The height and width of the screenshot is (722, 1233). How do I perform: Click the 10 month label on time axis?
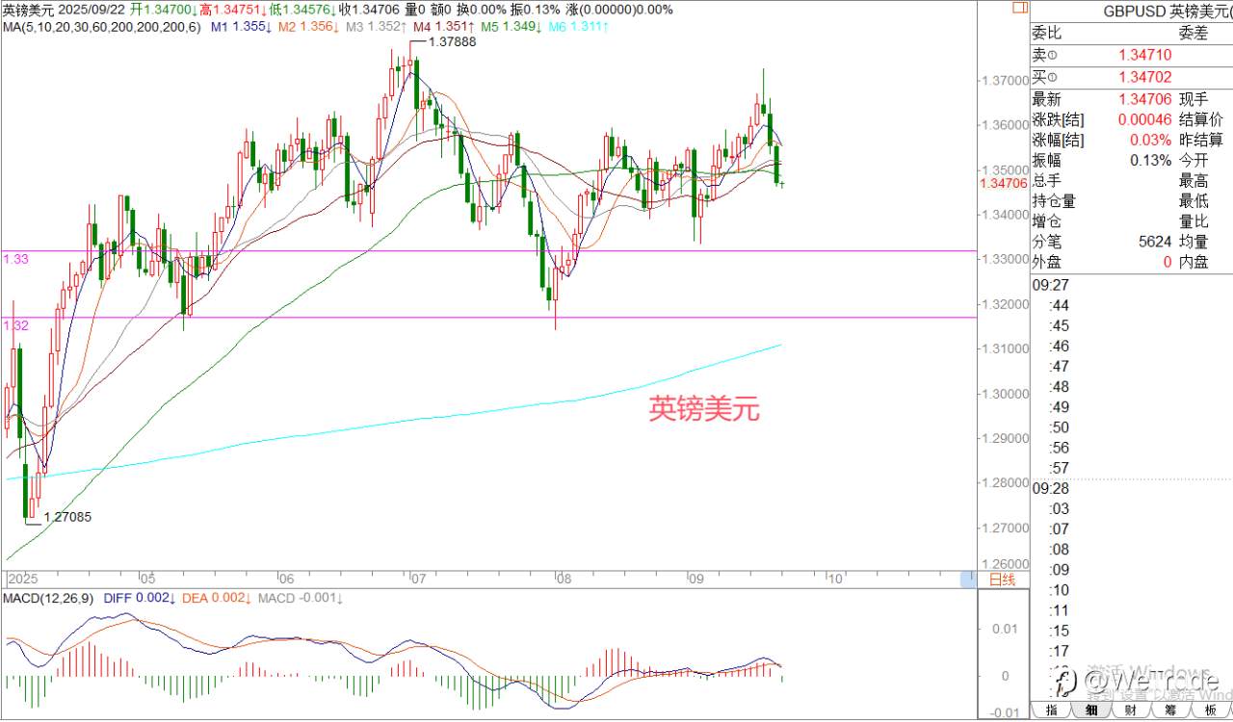pyautogui.click(x=836, y=580)
